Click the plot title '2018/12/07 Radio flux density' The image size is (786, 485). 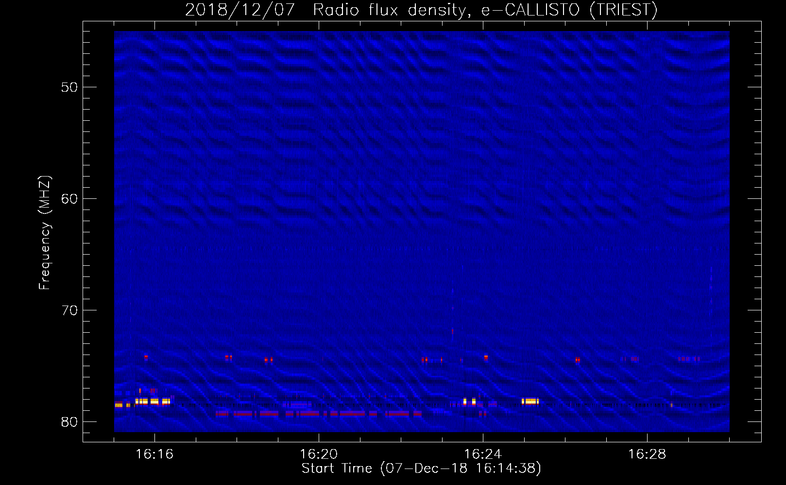point(421,9)
